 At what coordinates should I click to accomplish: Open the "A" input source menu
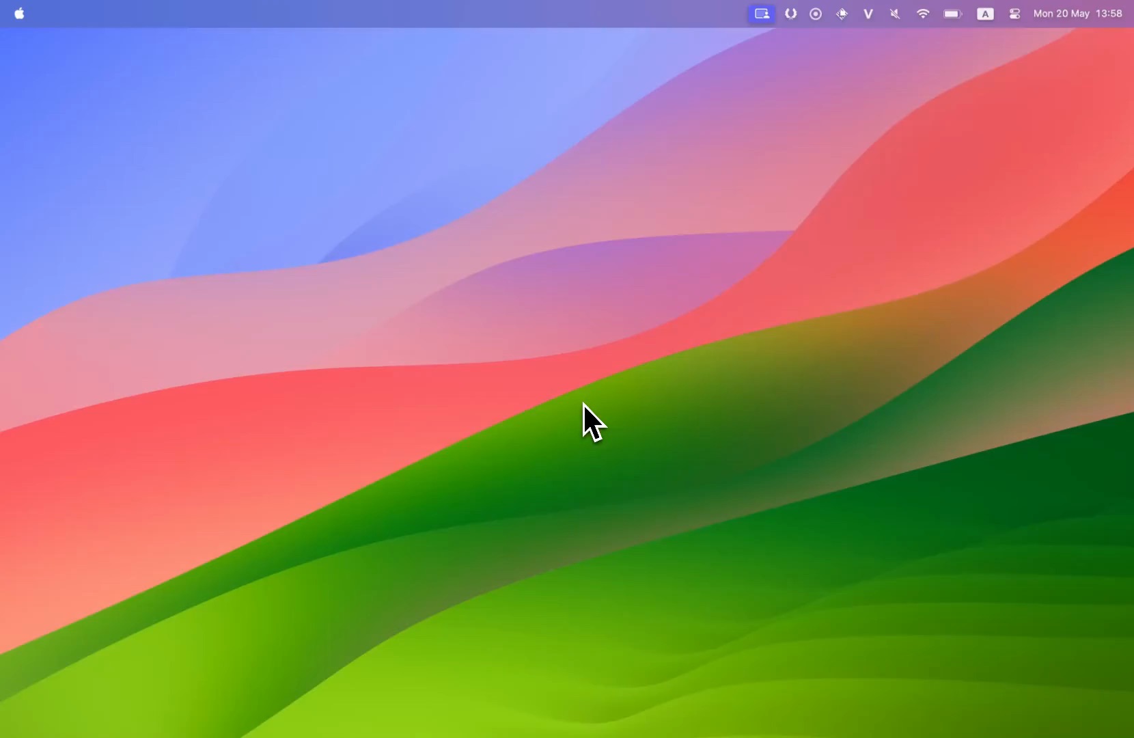point(985,14)
